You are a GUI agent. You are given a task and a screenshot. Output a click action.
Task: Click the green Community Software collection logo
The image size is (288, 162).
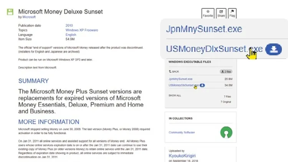[226, 133]
